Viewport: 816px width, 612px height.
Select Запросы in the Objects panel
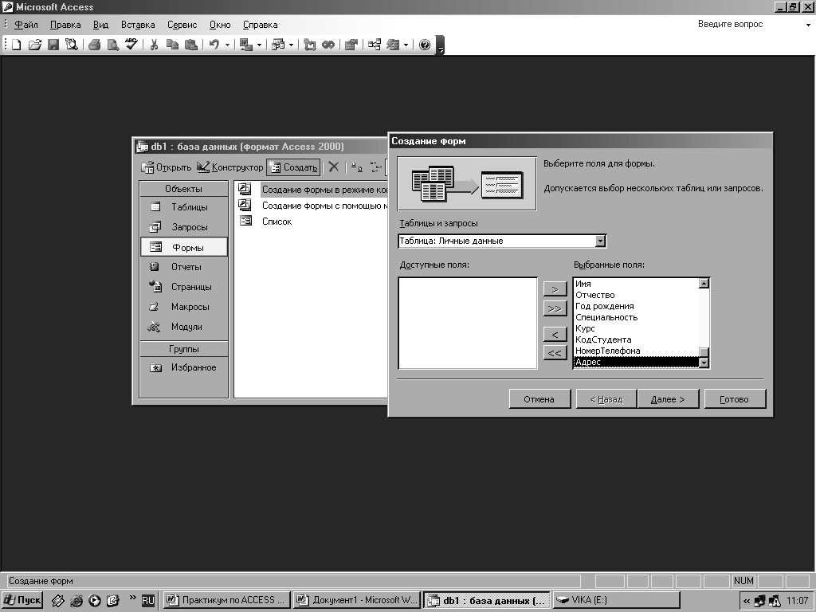[184, 227]
